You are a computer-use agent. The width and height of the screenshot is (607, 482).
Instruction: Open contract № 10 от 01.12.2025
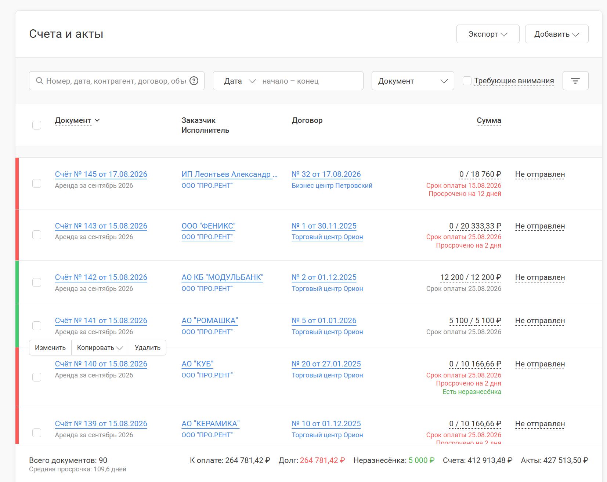326,424
